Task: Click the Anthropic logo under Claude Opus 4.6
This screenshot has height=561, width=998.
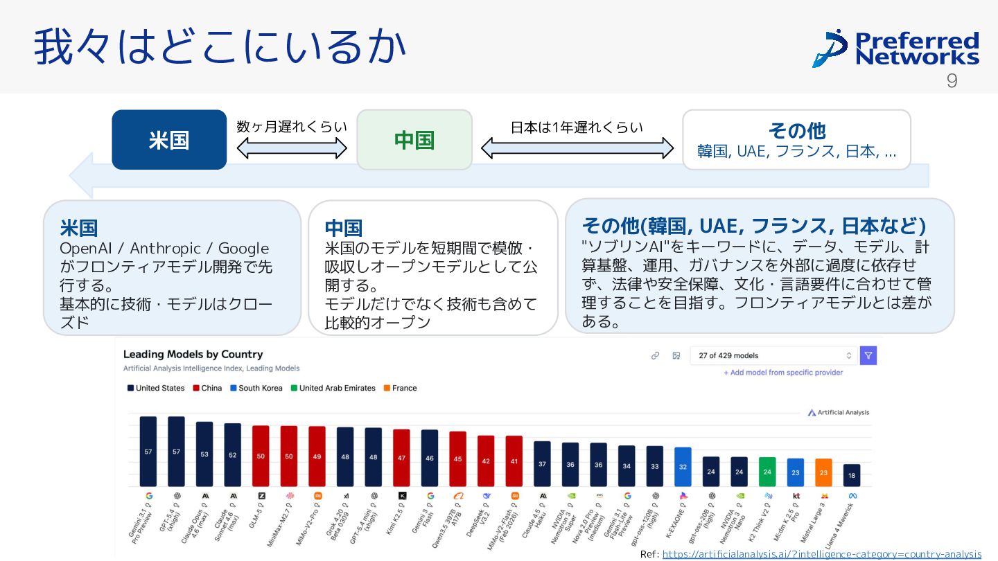Action: [x=204, y=496]
